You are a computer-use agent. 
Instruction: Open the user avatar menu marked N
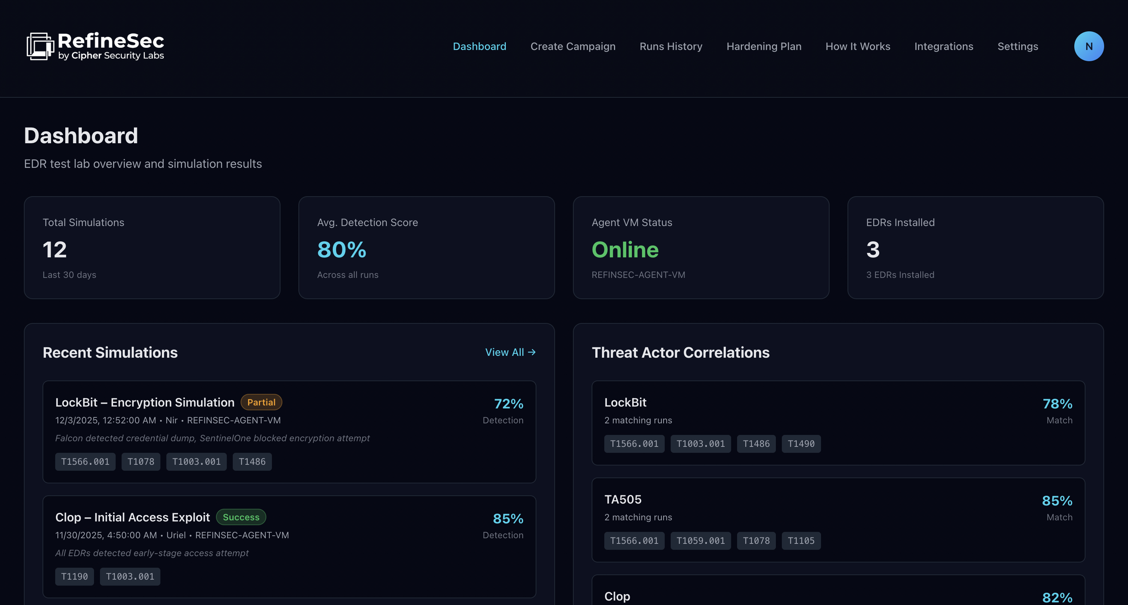1089,46
